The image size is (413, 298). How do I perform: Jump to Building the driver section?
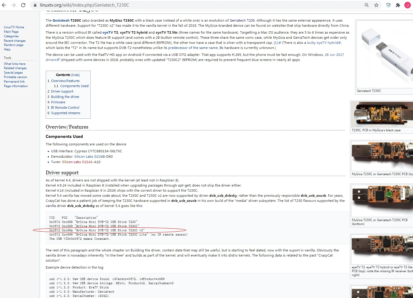65,97
